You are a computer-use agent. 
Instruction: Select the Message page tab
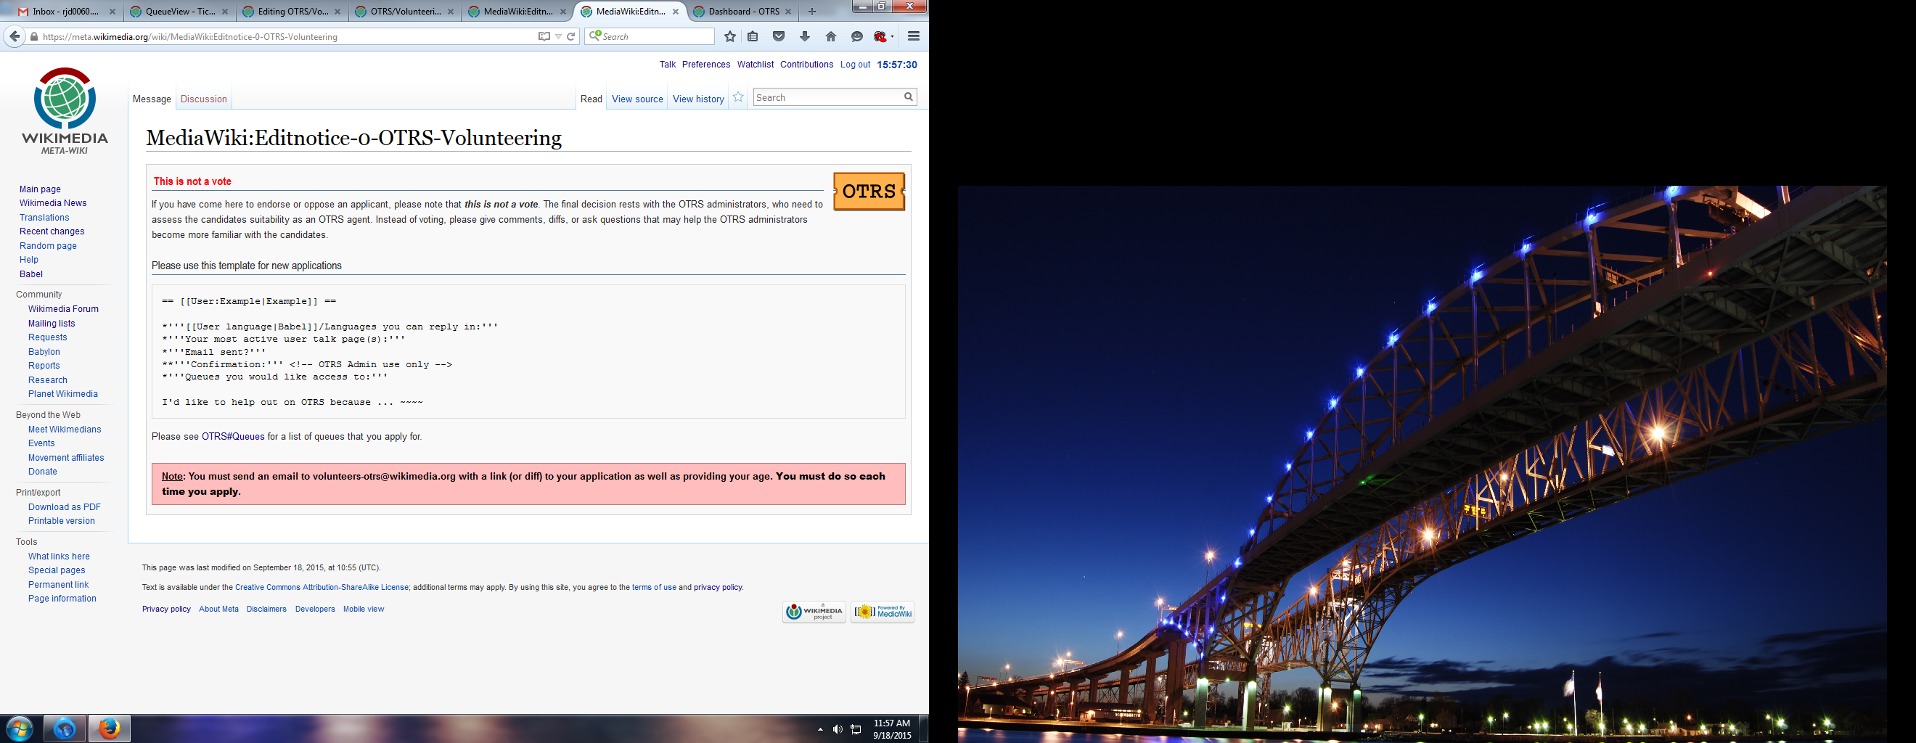(152, 99)
